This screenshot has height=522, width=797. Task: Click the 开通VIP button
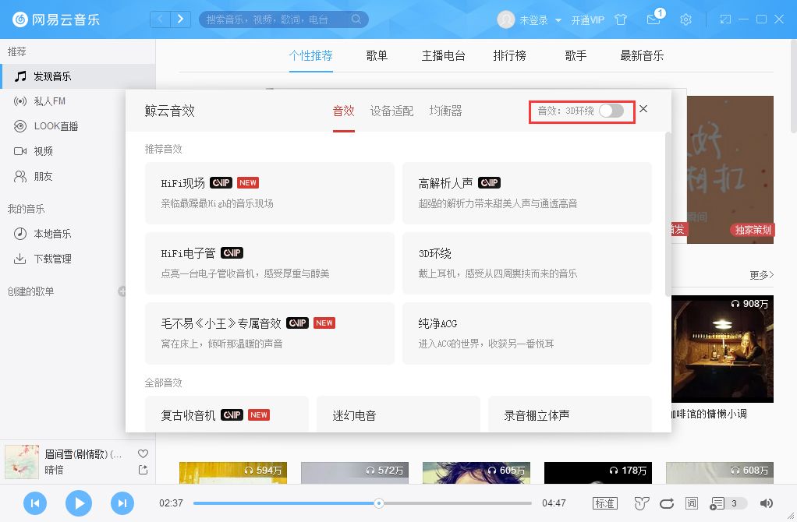(588, 19)
